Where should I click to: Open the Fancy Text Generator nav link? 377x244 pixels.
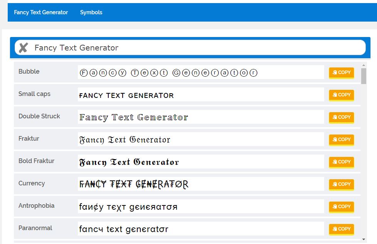pos(41,12)
